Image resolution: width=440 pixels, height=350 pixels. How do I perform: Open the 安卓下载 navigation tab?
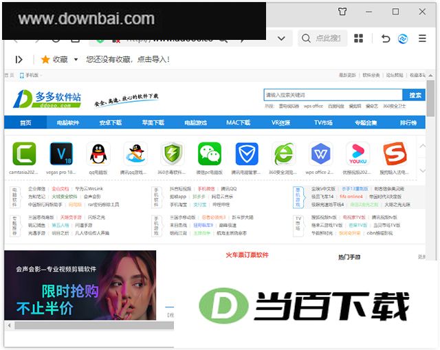click(111, 122)
